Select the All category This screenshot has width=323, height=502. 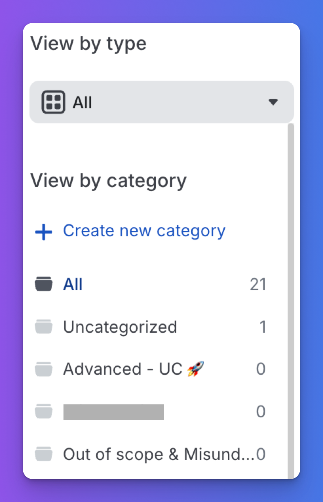[73, 284]
